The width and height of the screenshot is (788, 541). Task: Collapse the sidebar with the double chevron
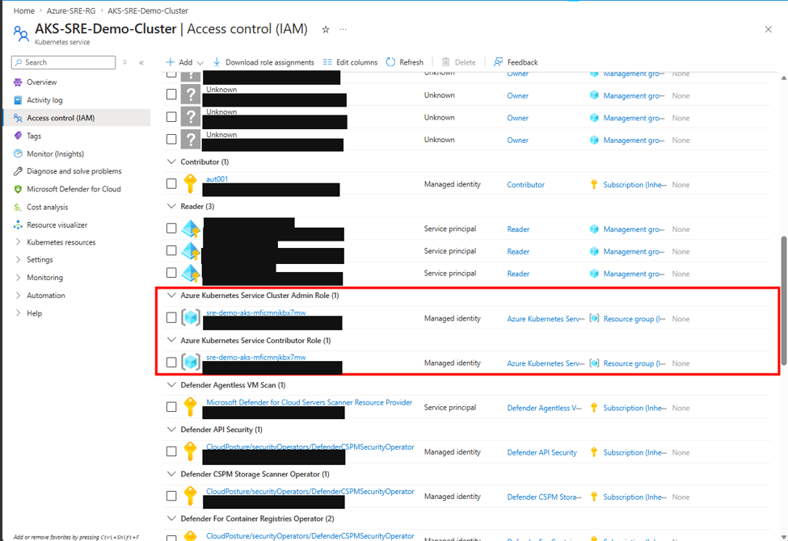pos(141,62)
